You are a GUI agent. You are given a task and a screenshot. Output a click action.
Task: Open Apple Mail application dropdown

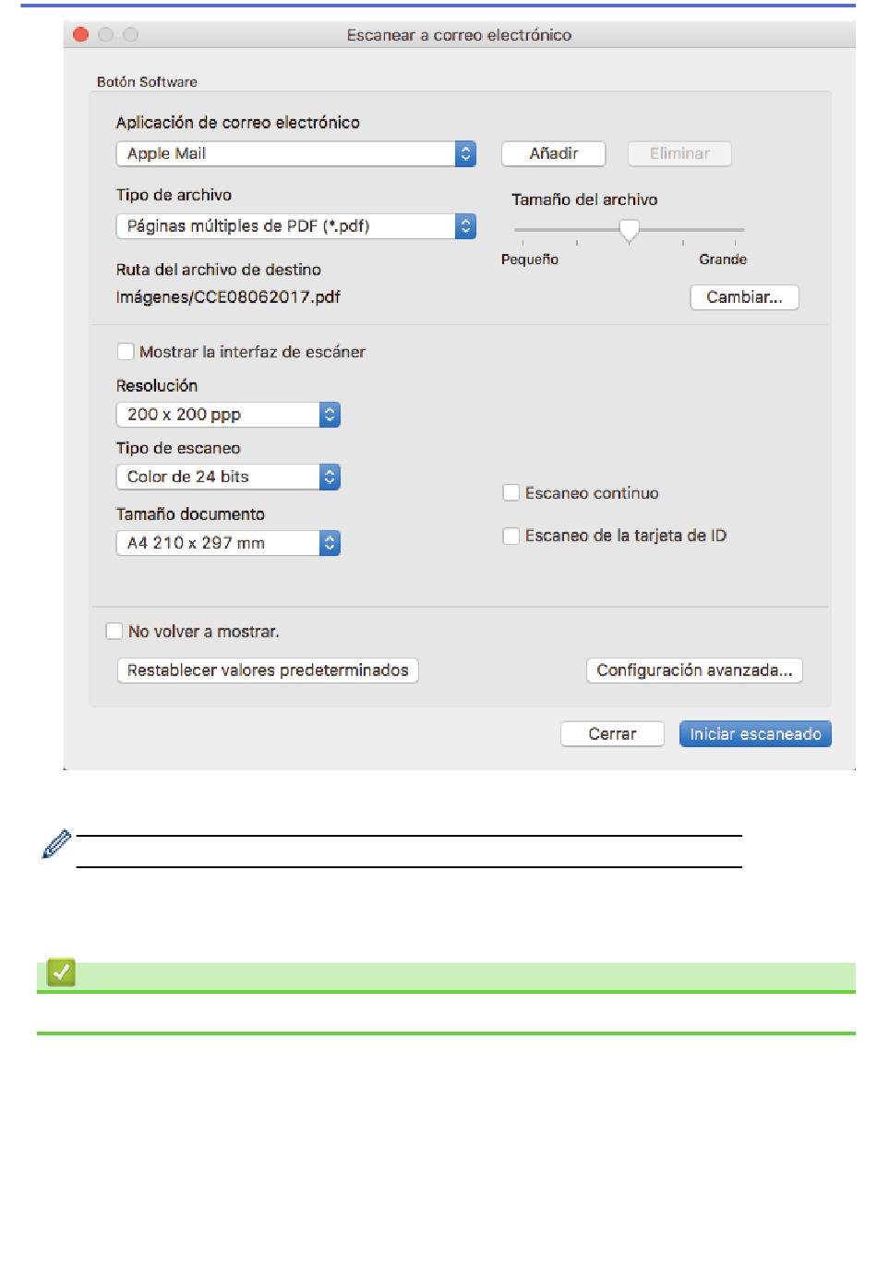[x=296, y=153]
